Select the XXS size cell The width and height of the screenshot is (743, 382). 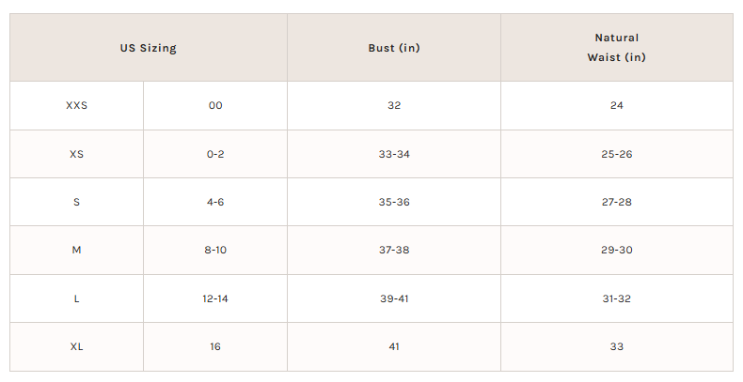point(77,105)
